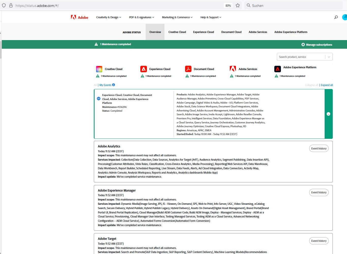Click the warning icon under Document Cloud
Viewport: 347px width, 254px height.
click(x=187, y=76)
